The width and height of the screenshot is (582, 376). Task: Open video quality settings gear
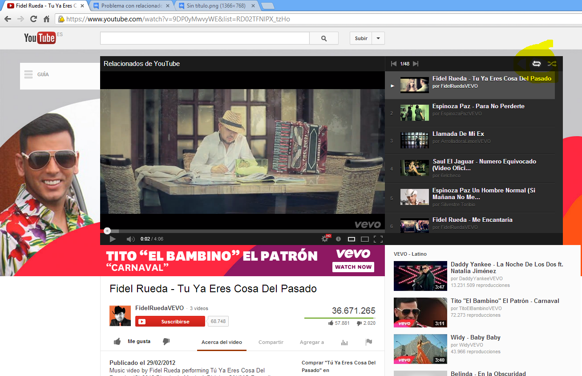325,239
